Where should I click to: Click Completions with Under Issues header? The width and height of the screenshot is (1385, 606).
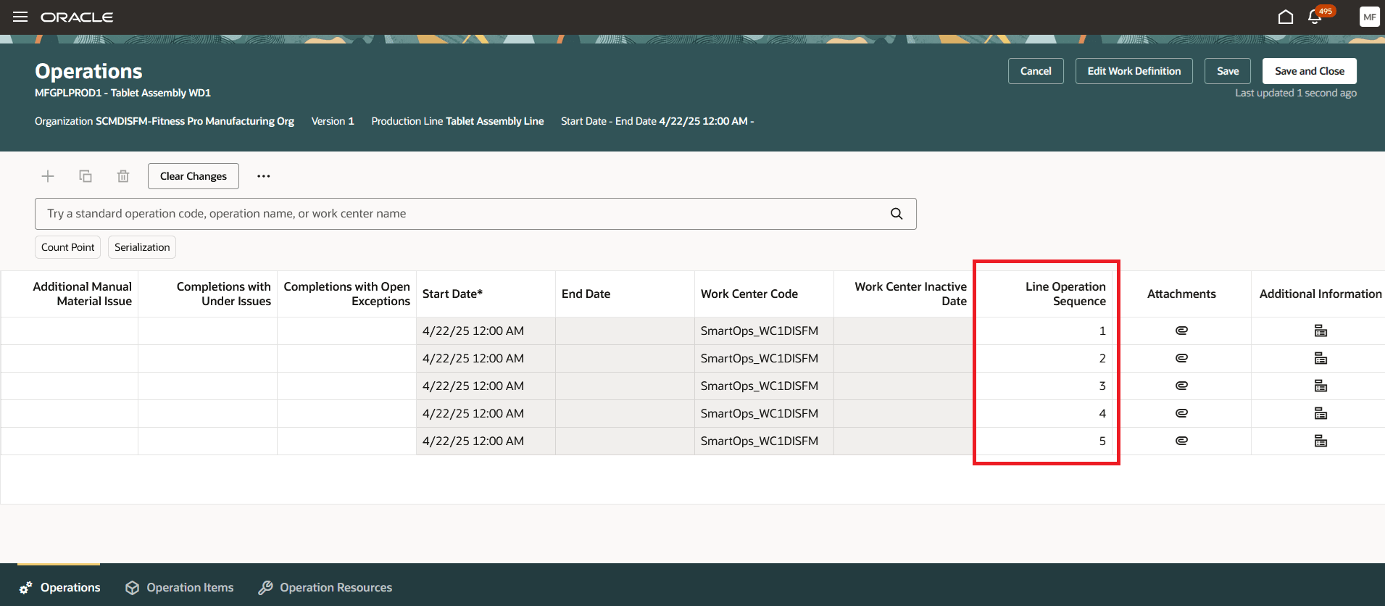point(207,294)
